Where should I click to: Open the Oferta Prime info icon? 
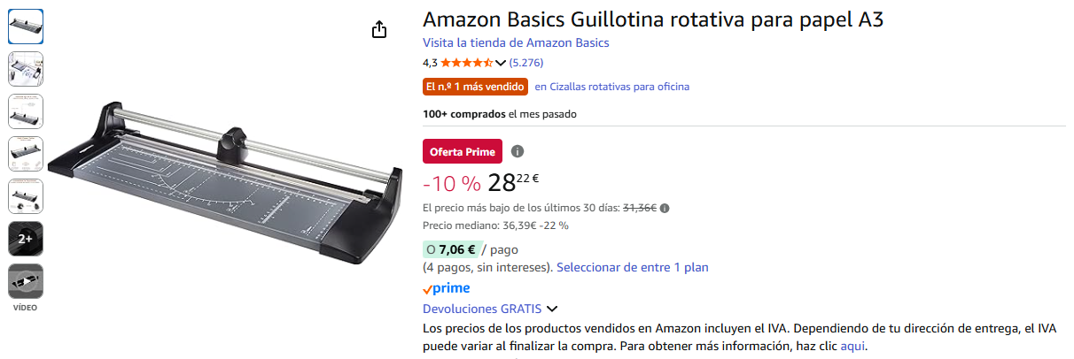(518, 151)
